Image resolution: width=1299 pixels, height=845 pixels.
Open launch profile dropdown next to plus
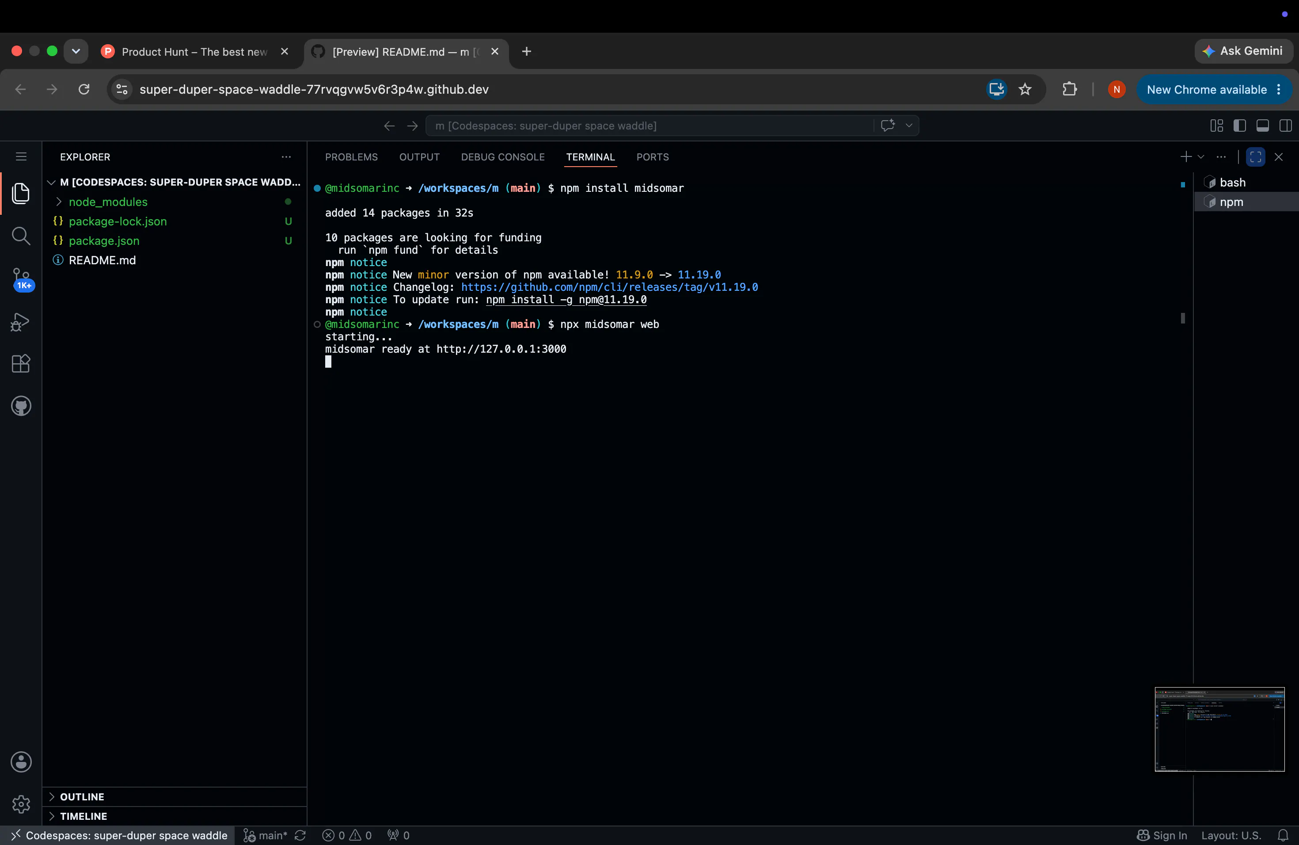[x=1201, y=156]
